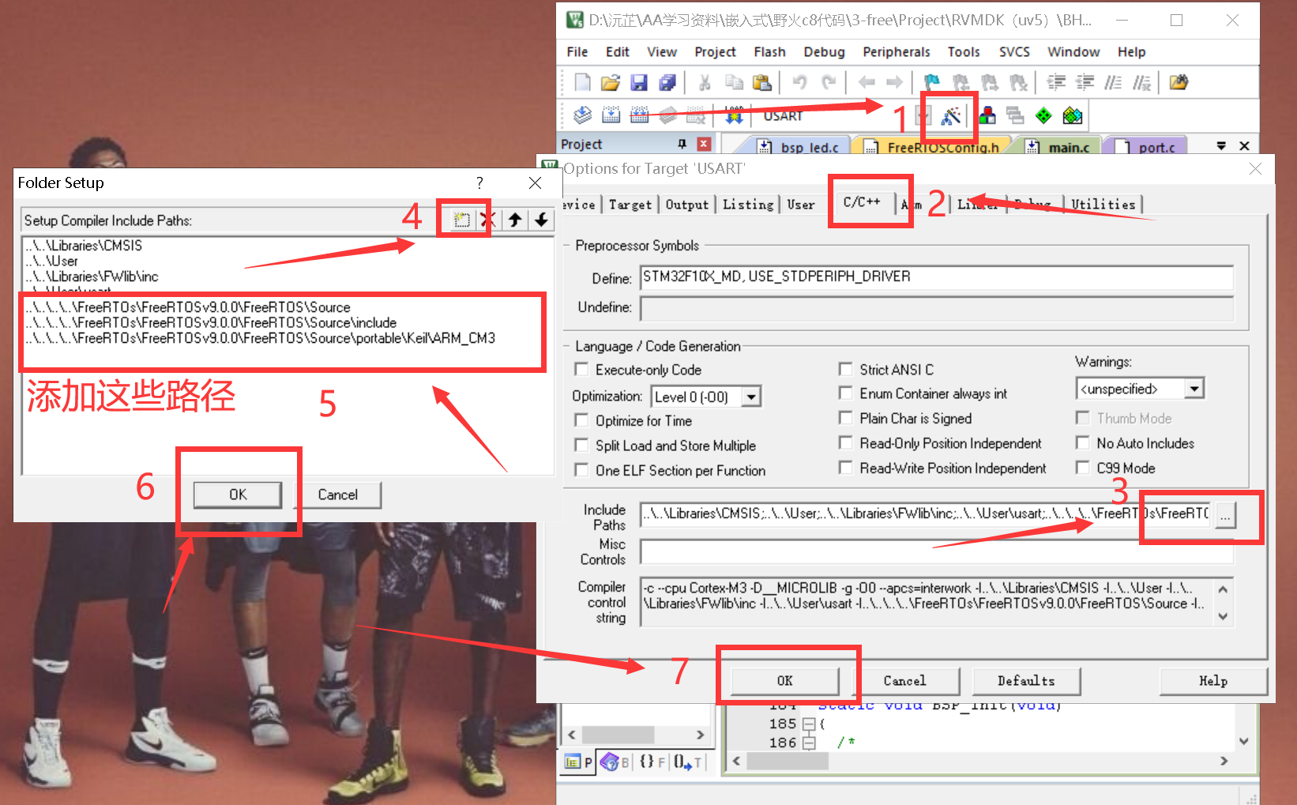Click the Navigate Backwards arrow icon
1297x805 pixels.
coord(867,82)
